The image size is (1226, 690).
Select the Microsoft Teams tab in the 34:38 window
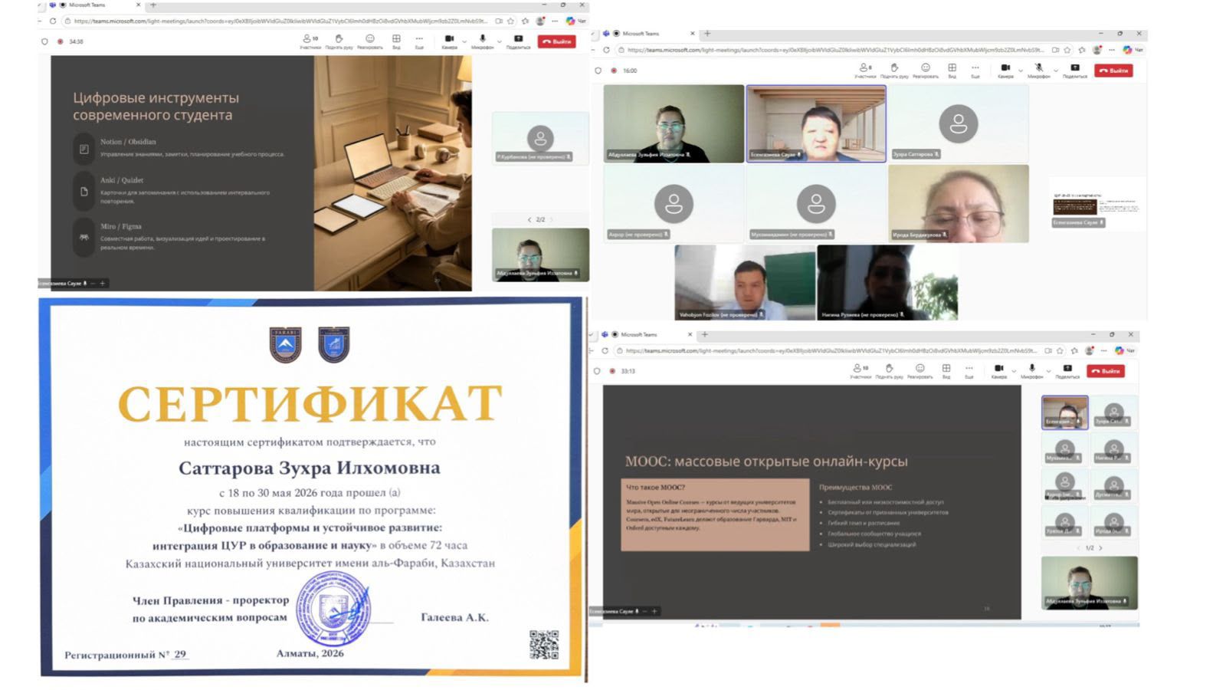pyautogui.click(x=96, y=5)
